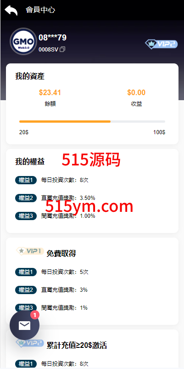Click the 累計充值≥20$激活 heading
The height and width of the screenshot is (369, 184).
(x=77, y=346)
